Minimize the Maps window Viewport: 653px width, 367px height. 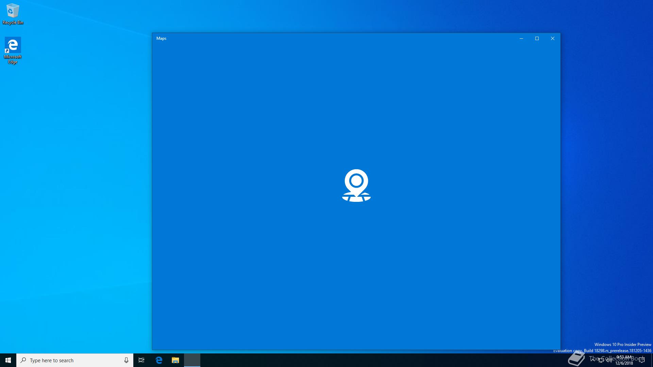click(521, 38)
